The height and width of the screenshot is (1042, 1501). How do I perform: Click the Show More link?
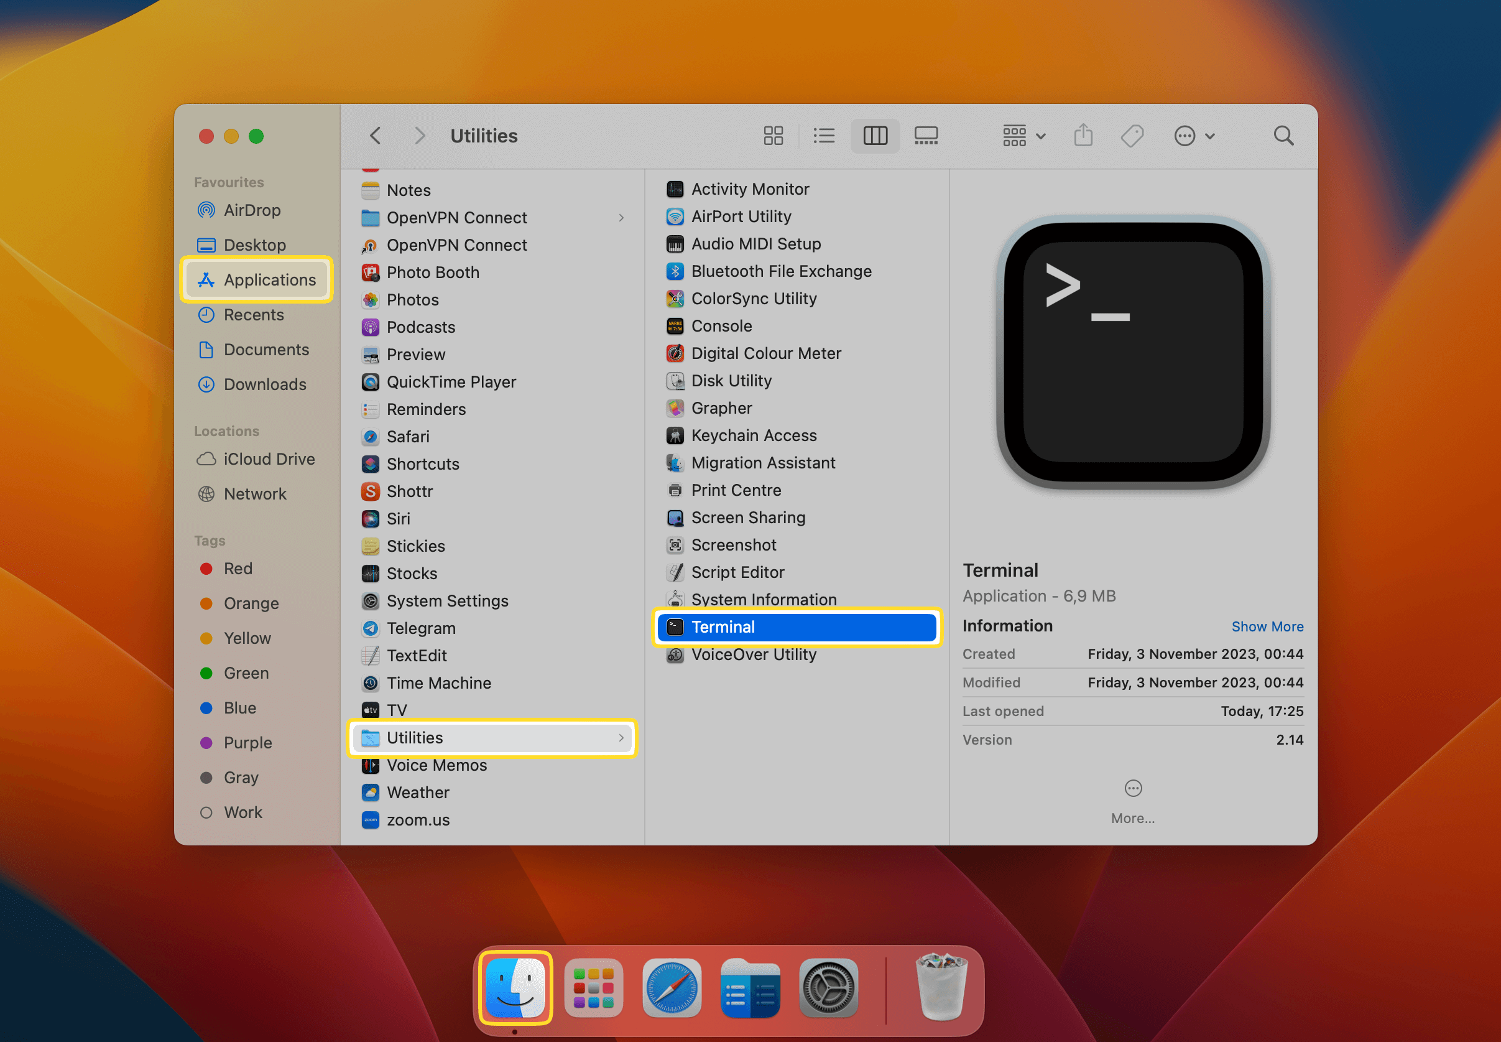1267,627
